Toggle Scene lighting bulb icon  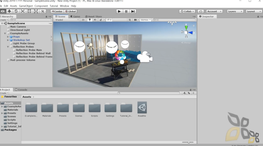pos(90,20)
